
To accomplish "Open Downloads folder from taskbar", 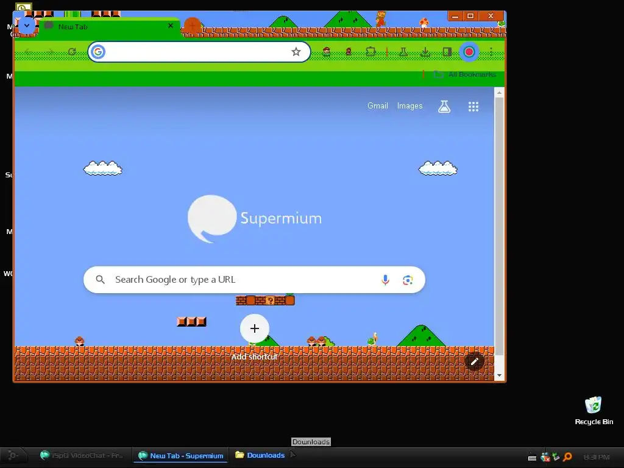I will tap(260, 455).
